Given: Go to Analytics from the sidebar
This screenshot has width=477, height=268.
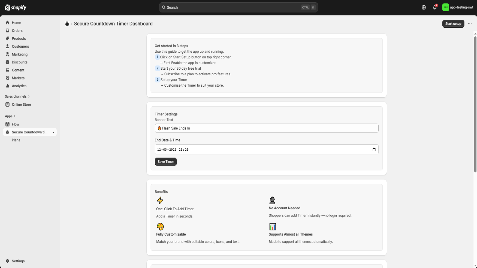Looking at the screenshot, I should click(19, 86).
